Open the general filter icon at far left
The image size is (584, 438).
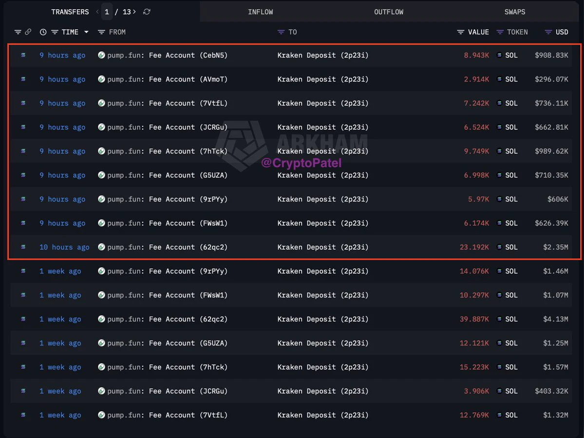point(18,32)
